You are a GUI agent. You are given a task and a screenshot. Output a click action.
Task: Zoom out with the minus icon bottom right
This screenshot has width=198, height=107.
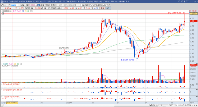pyautogui.click(x=192, y=105)
